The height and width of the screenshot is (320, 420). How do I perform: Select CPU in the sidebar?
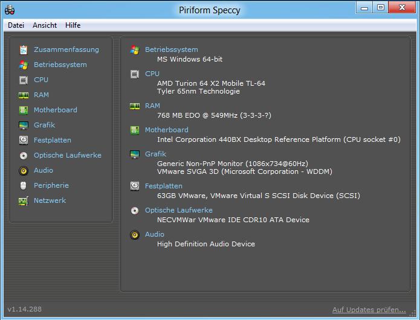41,80
